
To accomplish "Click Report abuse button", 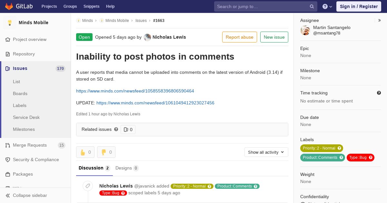I will [240, 37].
